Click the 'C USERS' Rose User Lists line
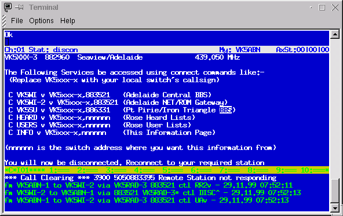This screenshot has height=216, width=343. 100,125
